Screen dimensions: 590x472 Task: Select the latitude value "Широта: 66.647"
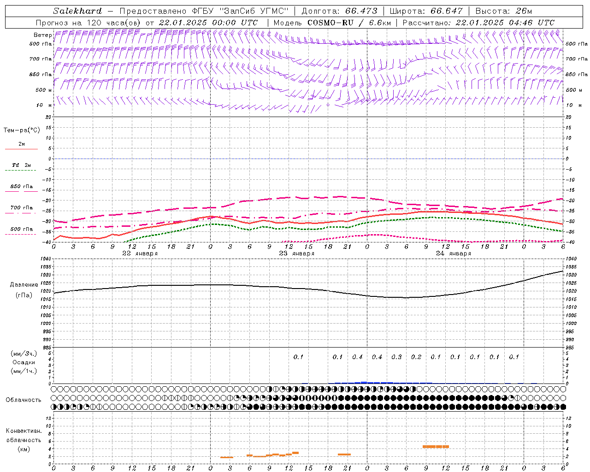(426, 11)
